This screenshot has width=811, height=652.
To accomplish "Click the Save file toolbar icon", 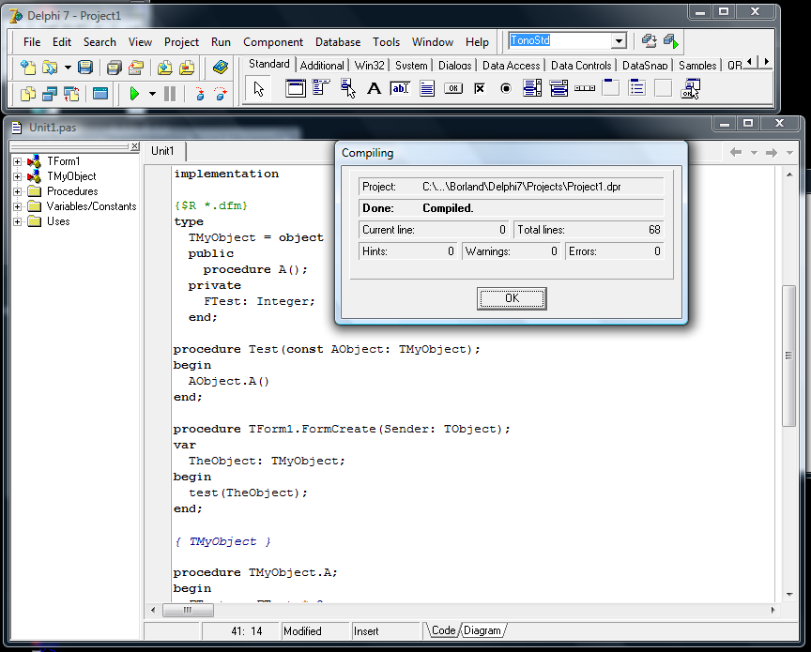I will 85,68.
